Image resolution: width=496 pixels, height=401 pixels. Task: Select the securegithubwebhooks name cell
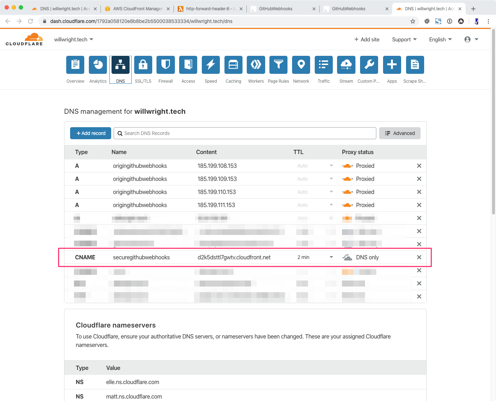click(141, 257)
